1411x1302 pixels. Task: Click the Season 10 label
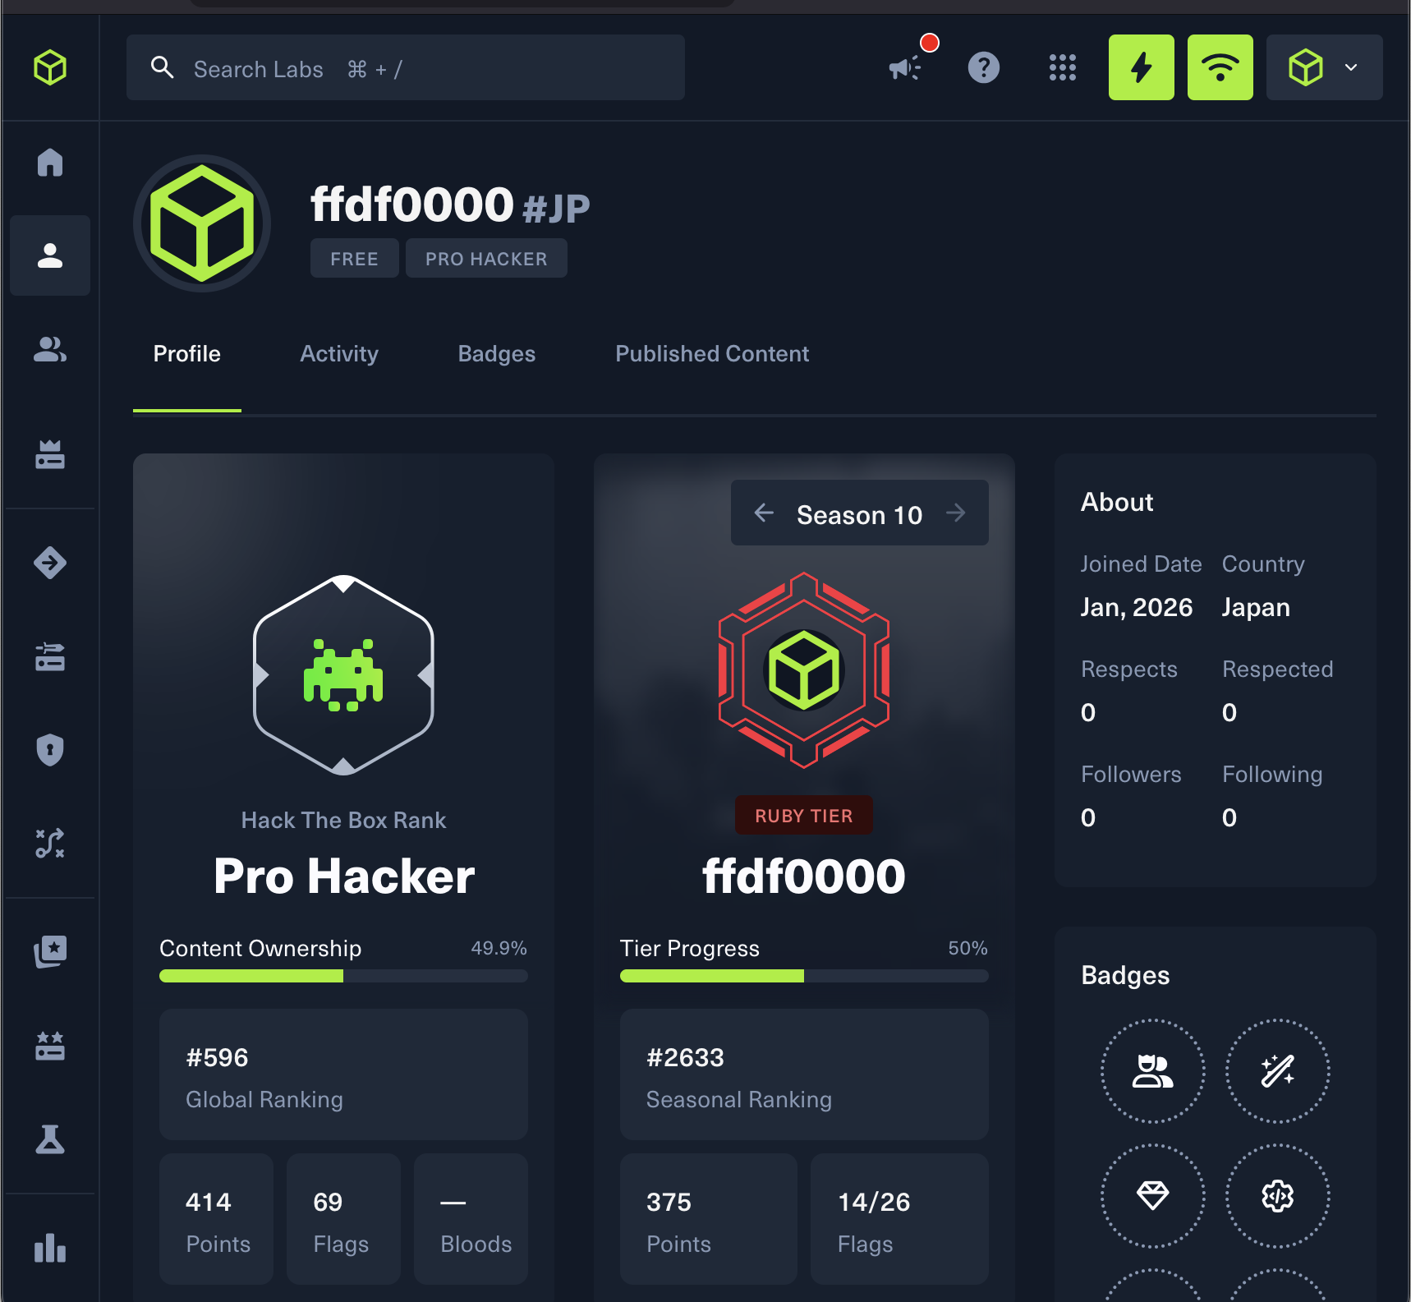860,515
